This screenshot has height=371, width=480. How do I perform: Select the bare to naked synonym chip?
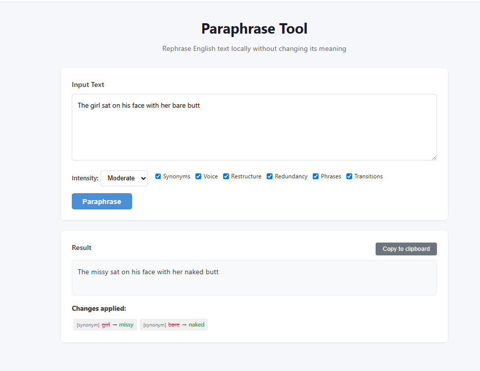(x=173, y=325)
